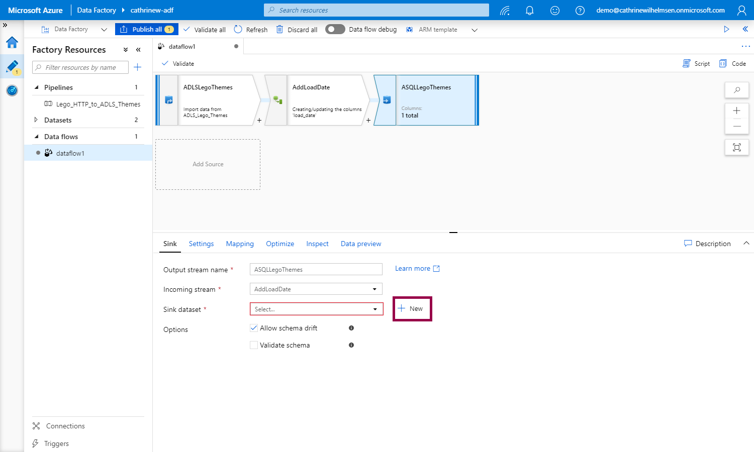Image resolution: width=754 pixels, height=452 pixels.
Task: Click the canvas search magnifier icon
Action: coord(736,90)
